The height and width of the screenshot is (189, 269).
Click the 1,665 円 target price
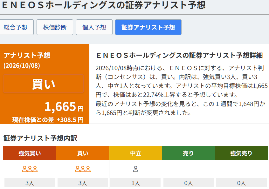[x=64, y=107]
